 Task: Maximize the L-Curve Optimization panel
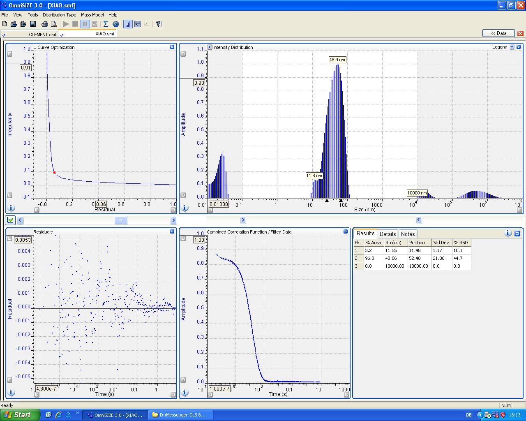point(172,47)
